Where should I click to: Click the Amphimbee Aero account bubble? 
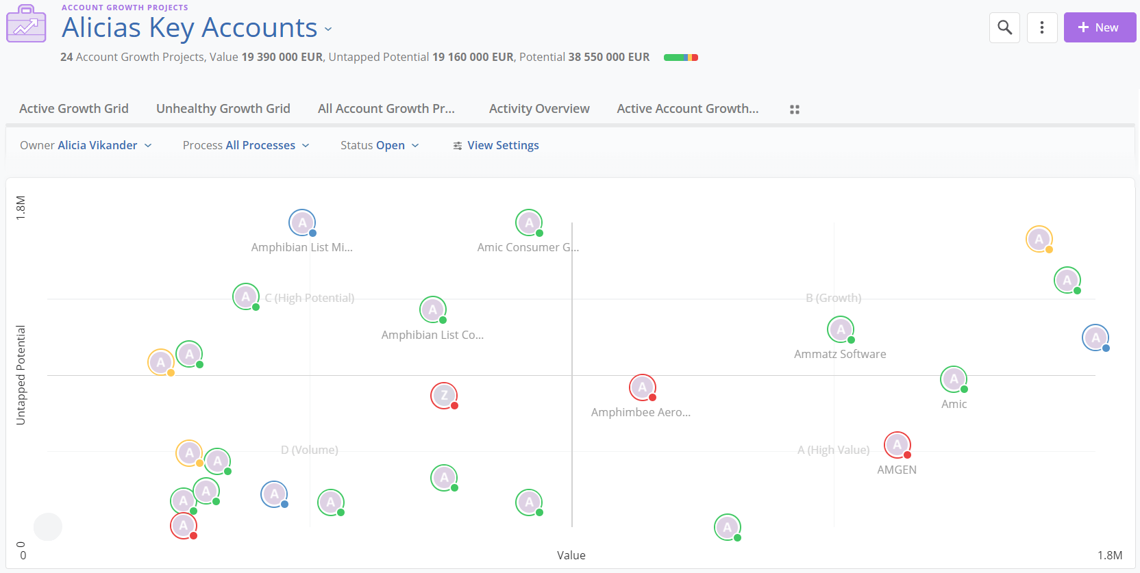pyautogui.click(x=643, y=388)
